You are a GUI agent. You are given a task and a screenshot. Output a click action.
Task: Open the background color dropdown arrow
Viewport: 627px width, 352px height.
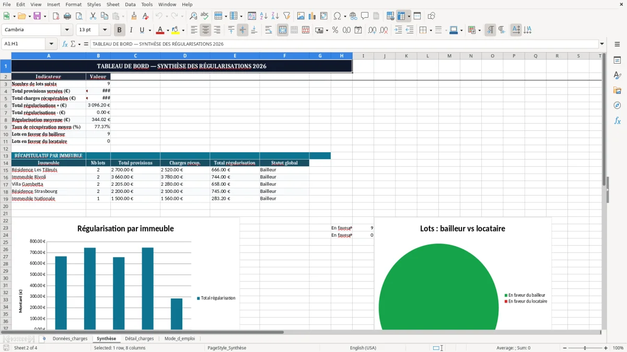pyautogui.click(x=183, y=30)
